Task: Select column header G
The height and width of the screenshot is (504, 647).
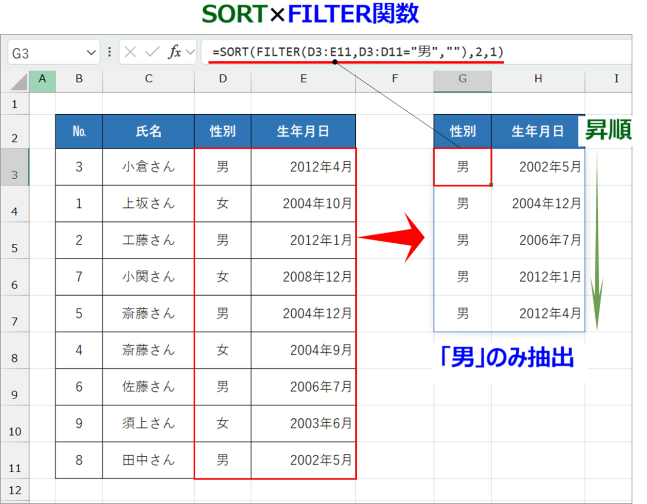Action: click(x=462, y=81)
